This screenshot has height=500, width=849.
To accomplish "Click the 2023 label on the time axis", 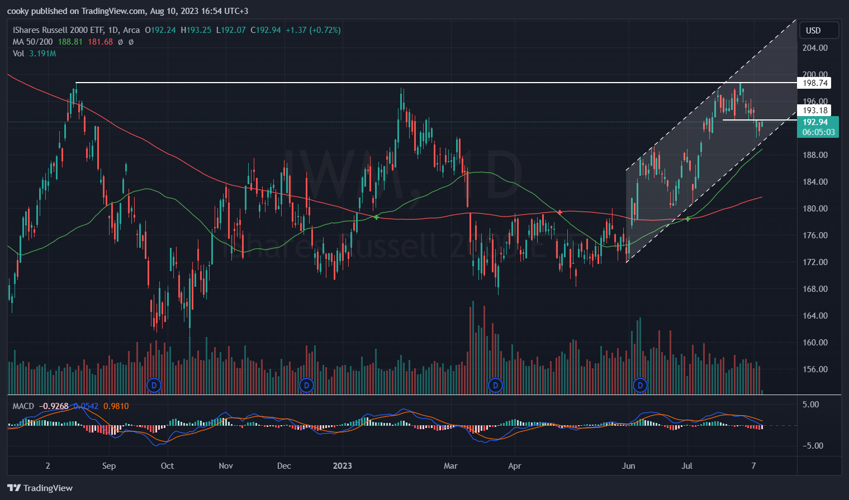I will coord(342,466).
